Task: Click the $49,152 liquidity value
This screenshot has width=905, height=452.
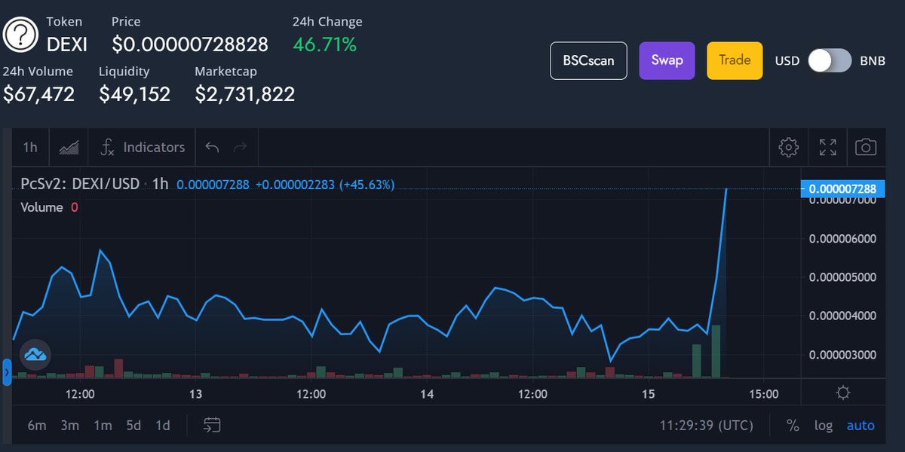Action: [135, 94]
